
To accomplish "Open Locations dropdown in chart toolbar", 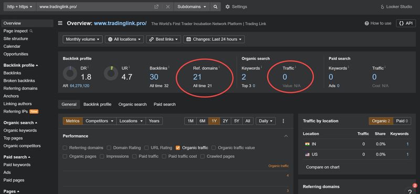I will tap(131, 121).
